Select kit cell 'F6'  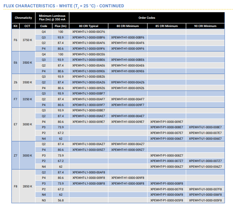(16, 40)
